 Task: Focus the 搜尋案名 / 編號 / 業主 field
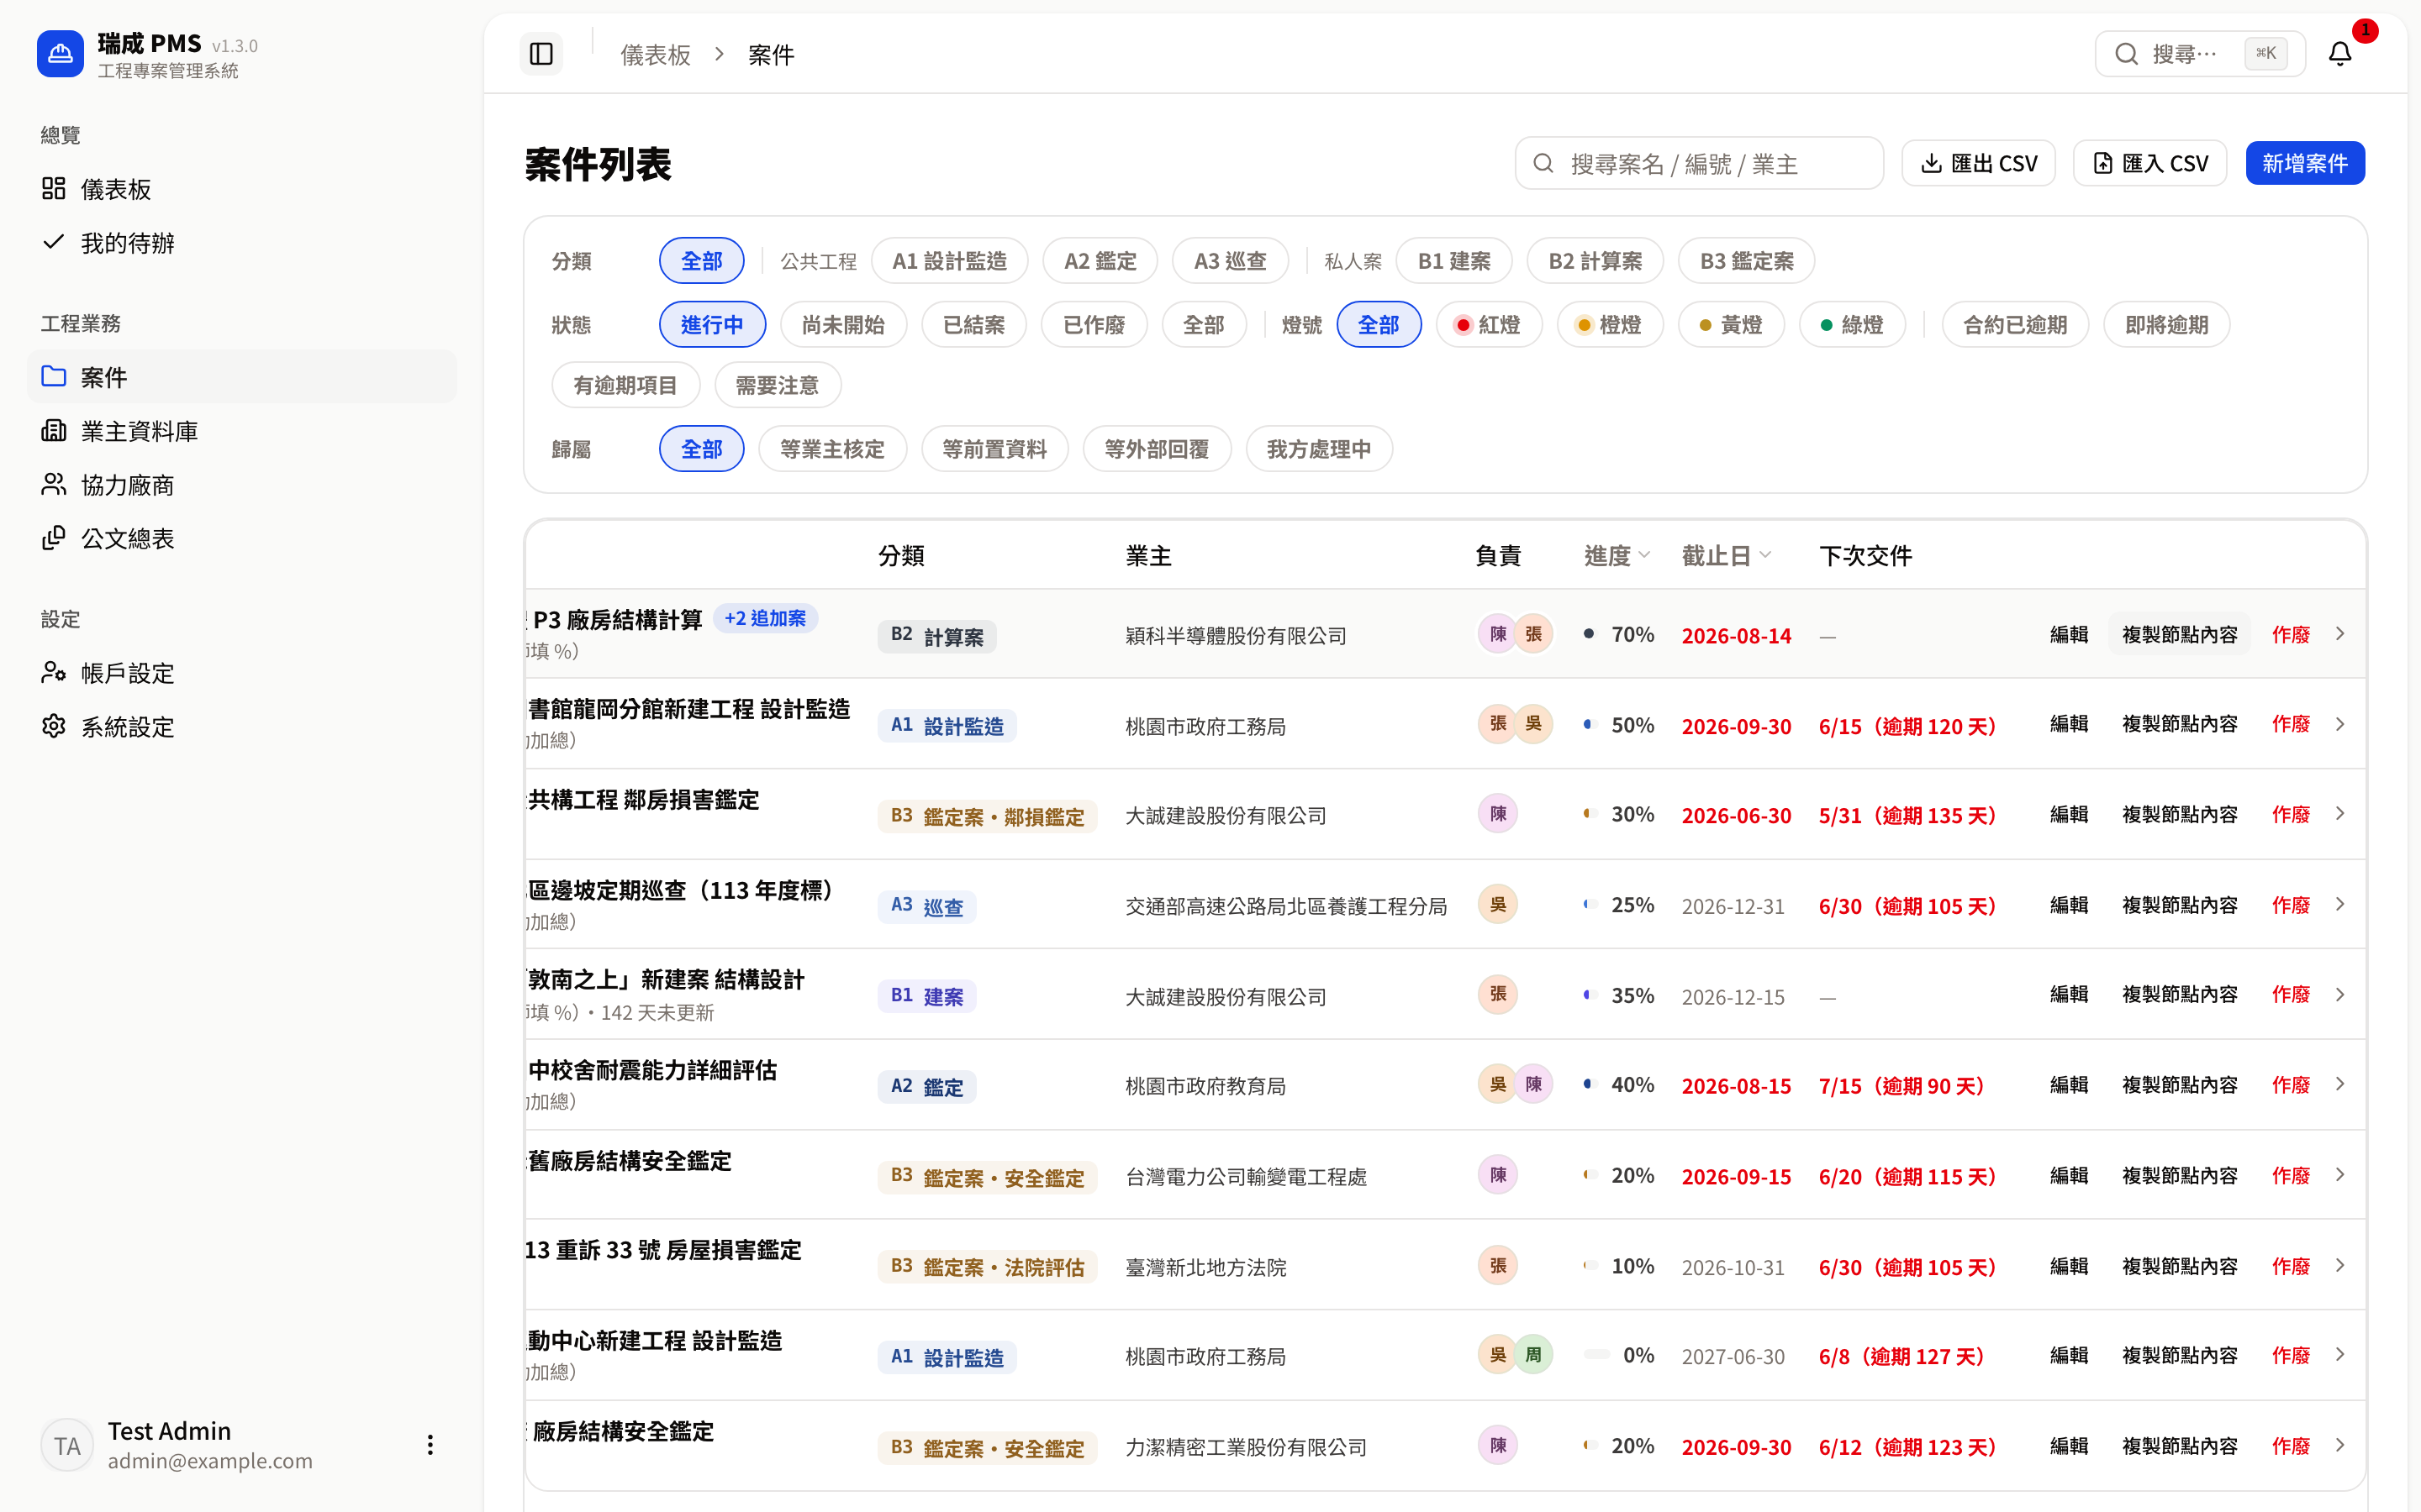click(1699, 164)
